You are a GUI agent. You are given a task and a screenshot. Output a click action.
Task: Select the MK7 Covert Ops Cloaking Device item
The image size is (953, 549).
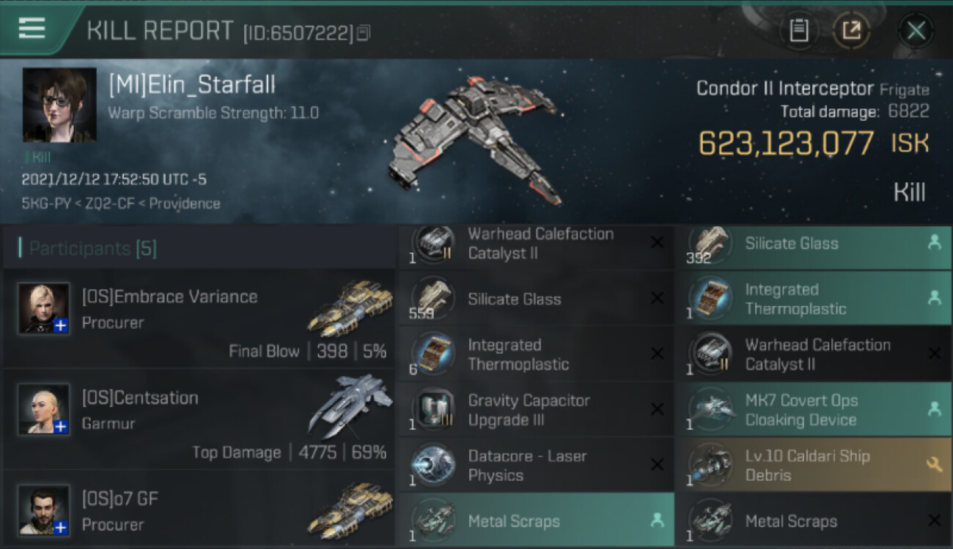point(813,410)
